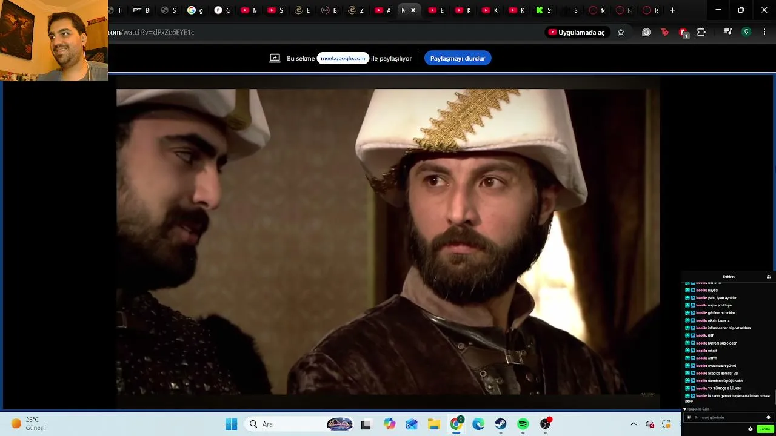The image size is (776, 436).
Task: Click the taskbar search box
Action: pos(300,424)
